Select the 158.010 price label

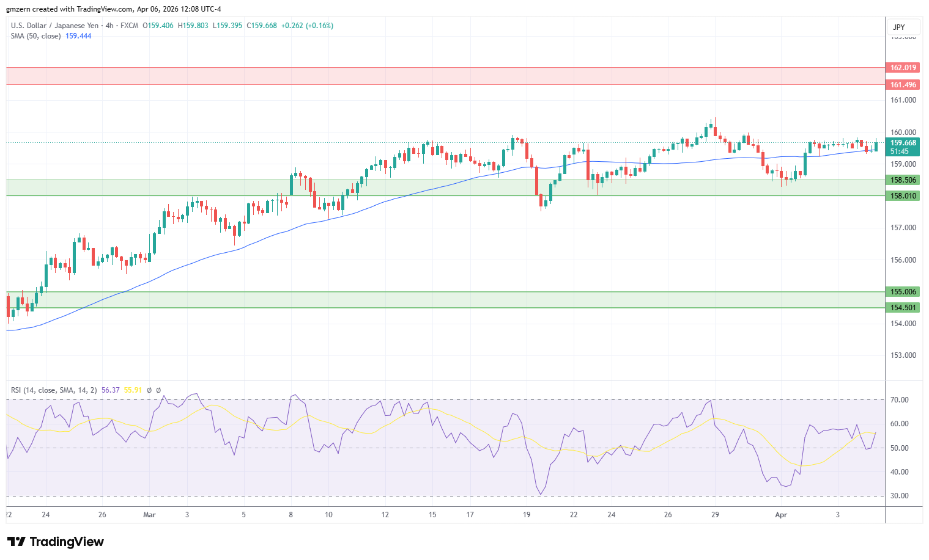point(903,196)
